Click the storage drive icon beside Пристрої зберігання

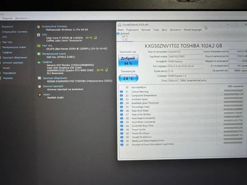click(39, 78)
